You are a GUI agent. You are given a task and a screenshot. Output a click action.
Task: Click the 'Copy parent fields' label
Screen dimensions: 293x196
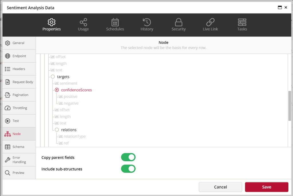tap(58, 157)
